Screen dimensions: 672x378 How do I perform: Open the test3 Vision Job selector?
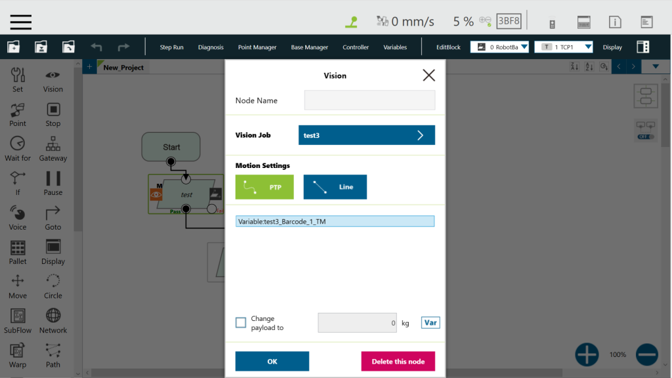pyautogui.click(x=366, y=135)
